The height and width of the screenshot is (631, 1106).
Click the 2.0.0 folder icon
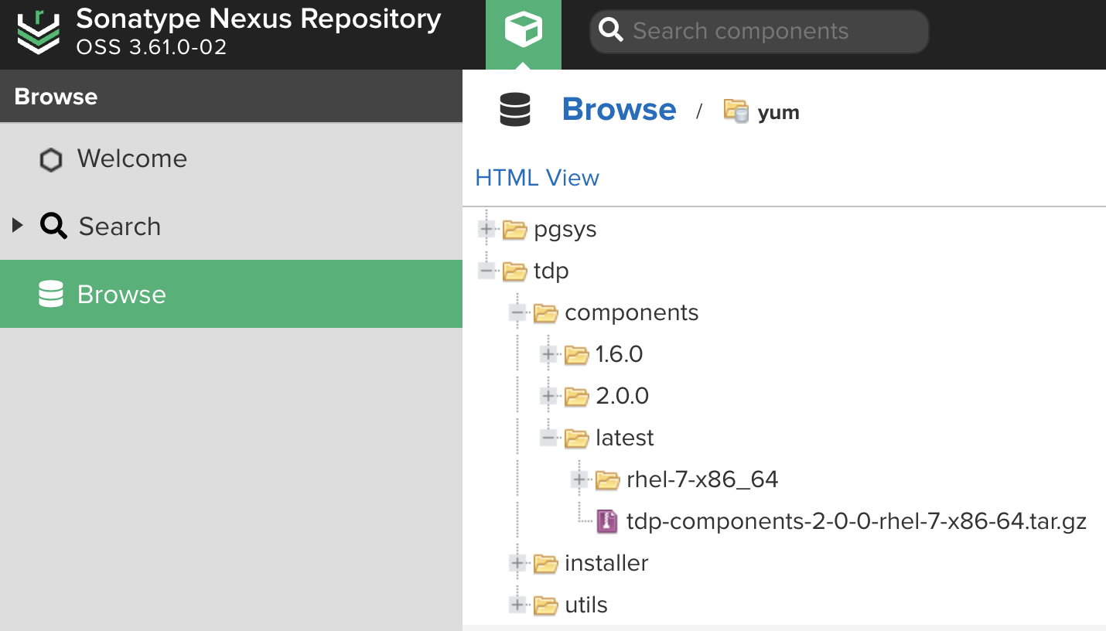click(576, 397)
